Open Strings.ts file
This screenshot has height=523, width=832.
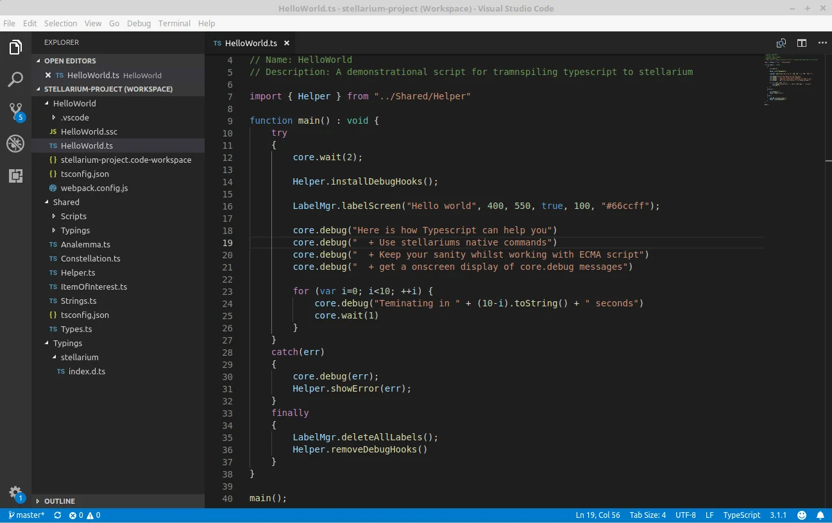[118, 301]
